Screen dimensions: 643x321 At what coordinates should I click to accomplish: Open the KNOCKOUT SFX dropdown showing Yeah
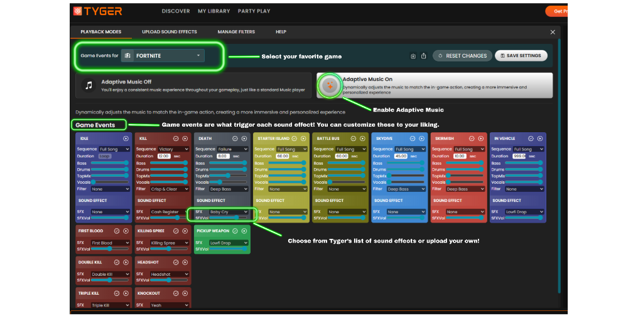click(x=170, y=305)
